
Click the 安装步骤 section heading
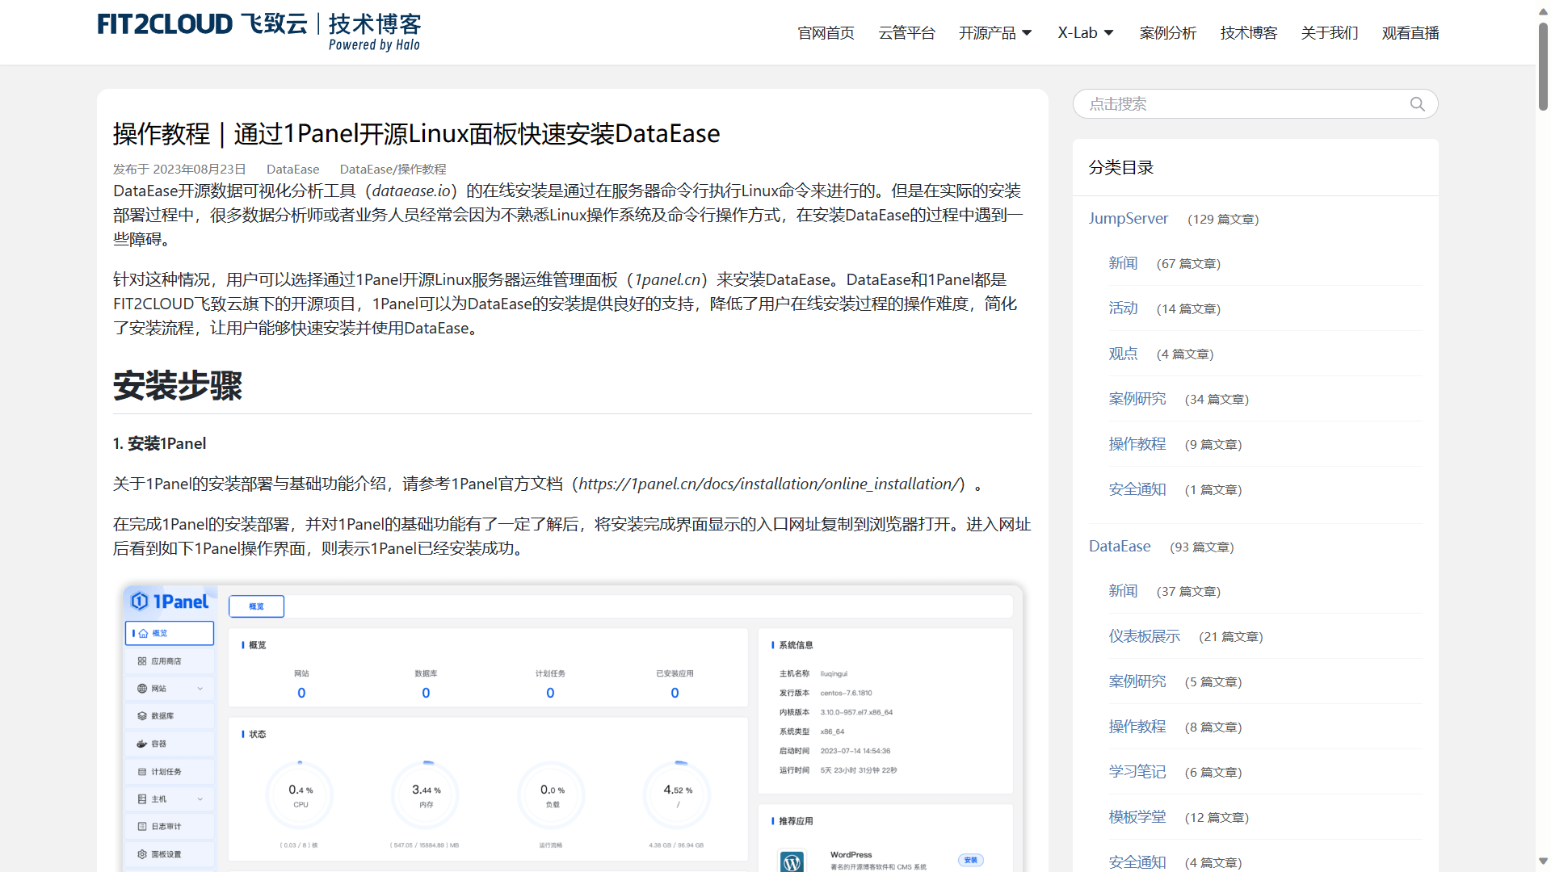178,385
